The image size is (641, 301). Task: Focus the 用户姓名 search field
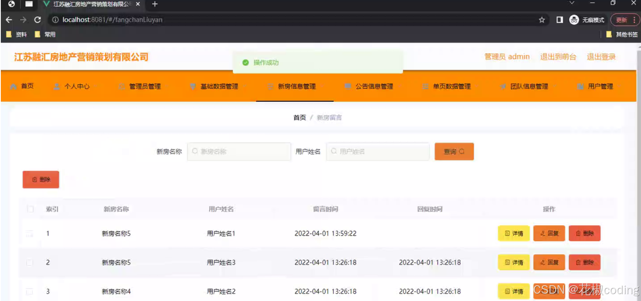(378, 152)
